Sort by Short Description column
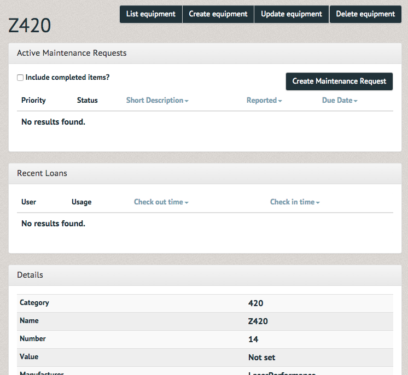The height and width of the screenshot is (375, 408). [x=157, y=101]
